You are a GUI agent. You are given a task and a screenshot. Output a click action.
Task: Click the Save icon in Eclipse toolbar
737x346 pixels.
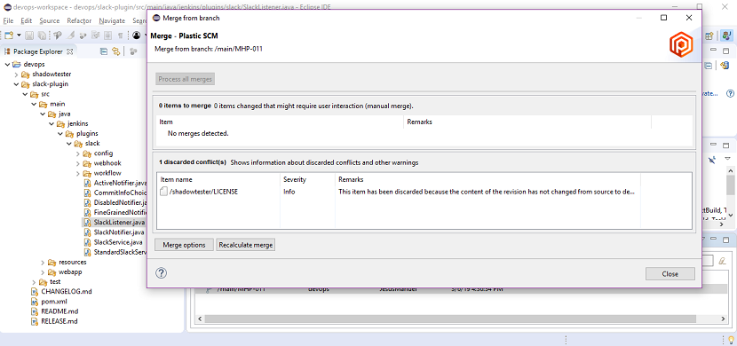point(29,35)
